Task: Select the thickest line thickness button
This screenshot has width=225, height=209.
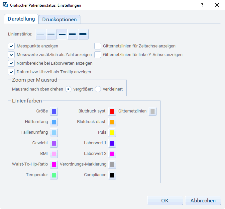Action: (83, 34)
